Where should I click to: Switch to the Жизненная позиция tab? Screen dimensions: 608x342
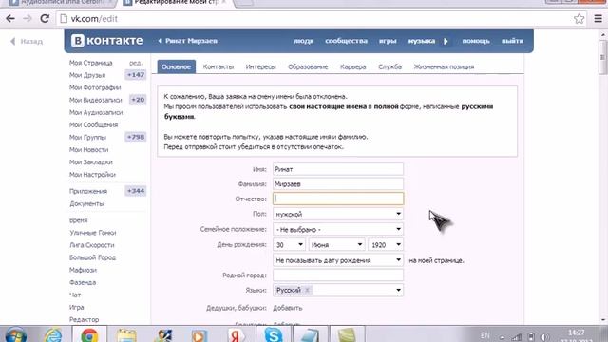(444, 66)
